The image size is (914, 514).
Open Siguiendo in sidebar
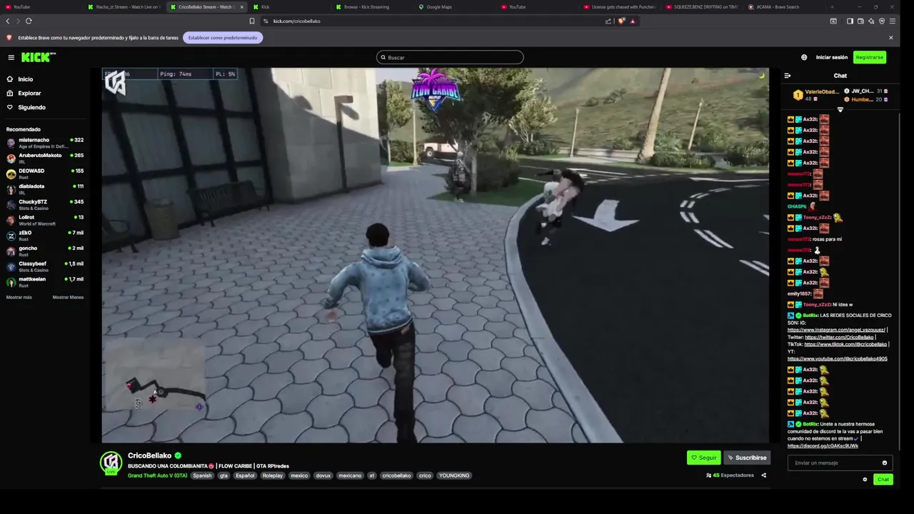(x=31, y=107)
